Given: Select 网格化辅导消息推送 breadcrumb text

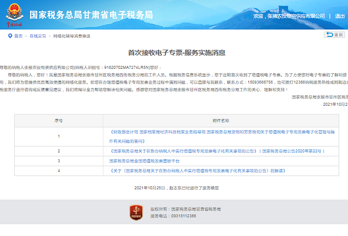Looking at the screenshot, I should point(72,36).
